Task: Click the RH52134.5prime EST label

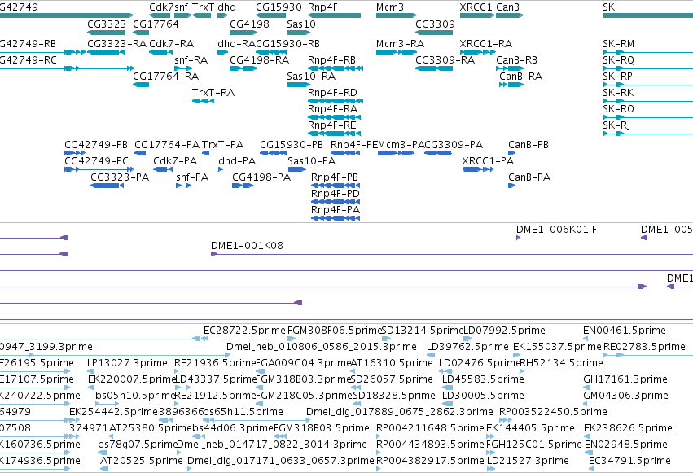Action: click(561, 363)
